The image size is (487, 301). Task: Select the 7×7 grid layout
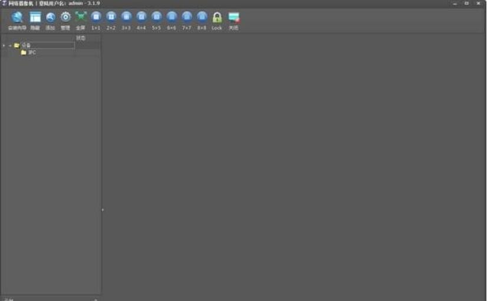(x=187, y=18)
